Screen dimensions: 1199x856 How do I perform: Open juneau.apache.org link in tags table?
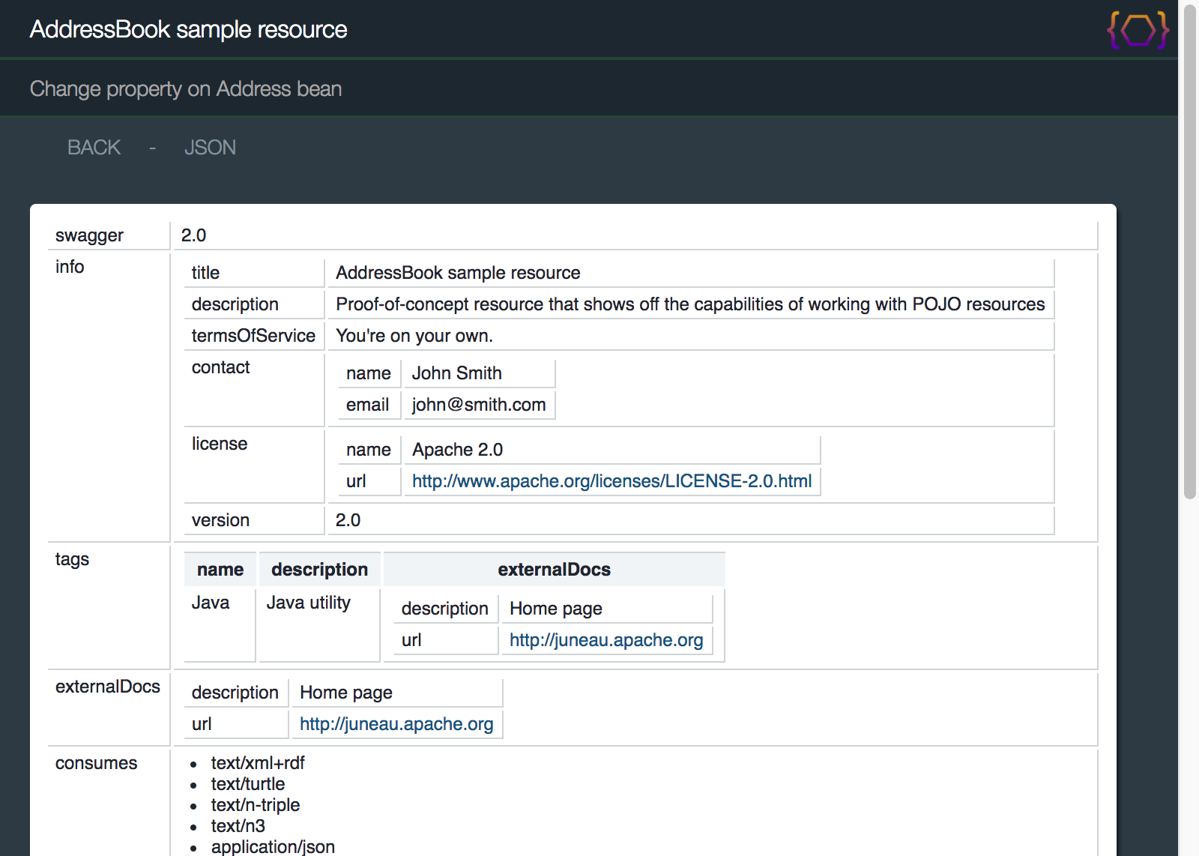click(x=606, y=640)
